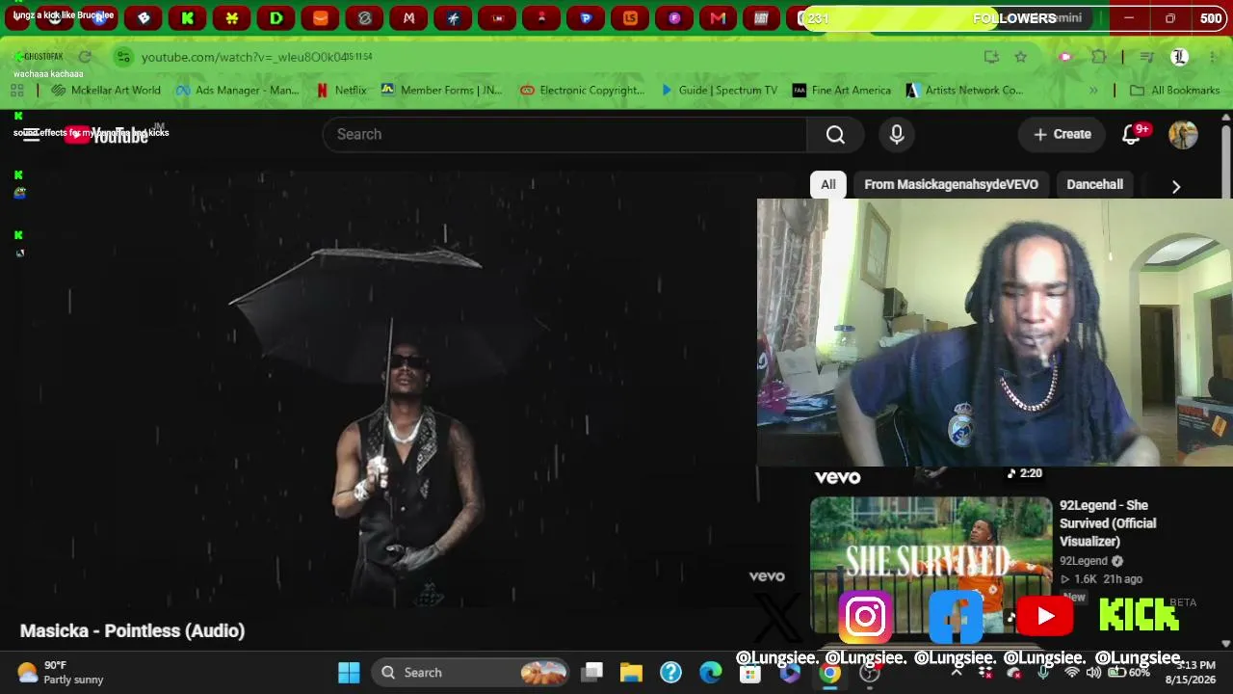Filter by From MasickagenahsydeVEVO chip

click(951, 184)
